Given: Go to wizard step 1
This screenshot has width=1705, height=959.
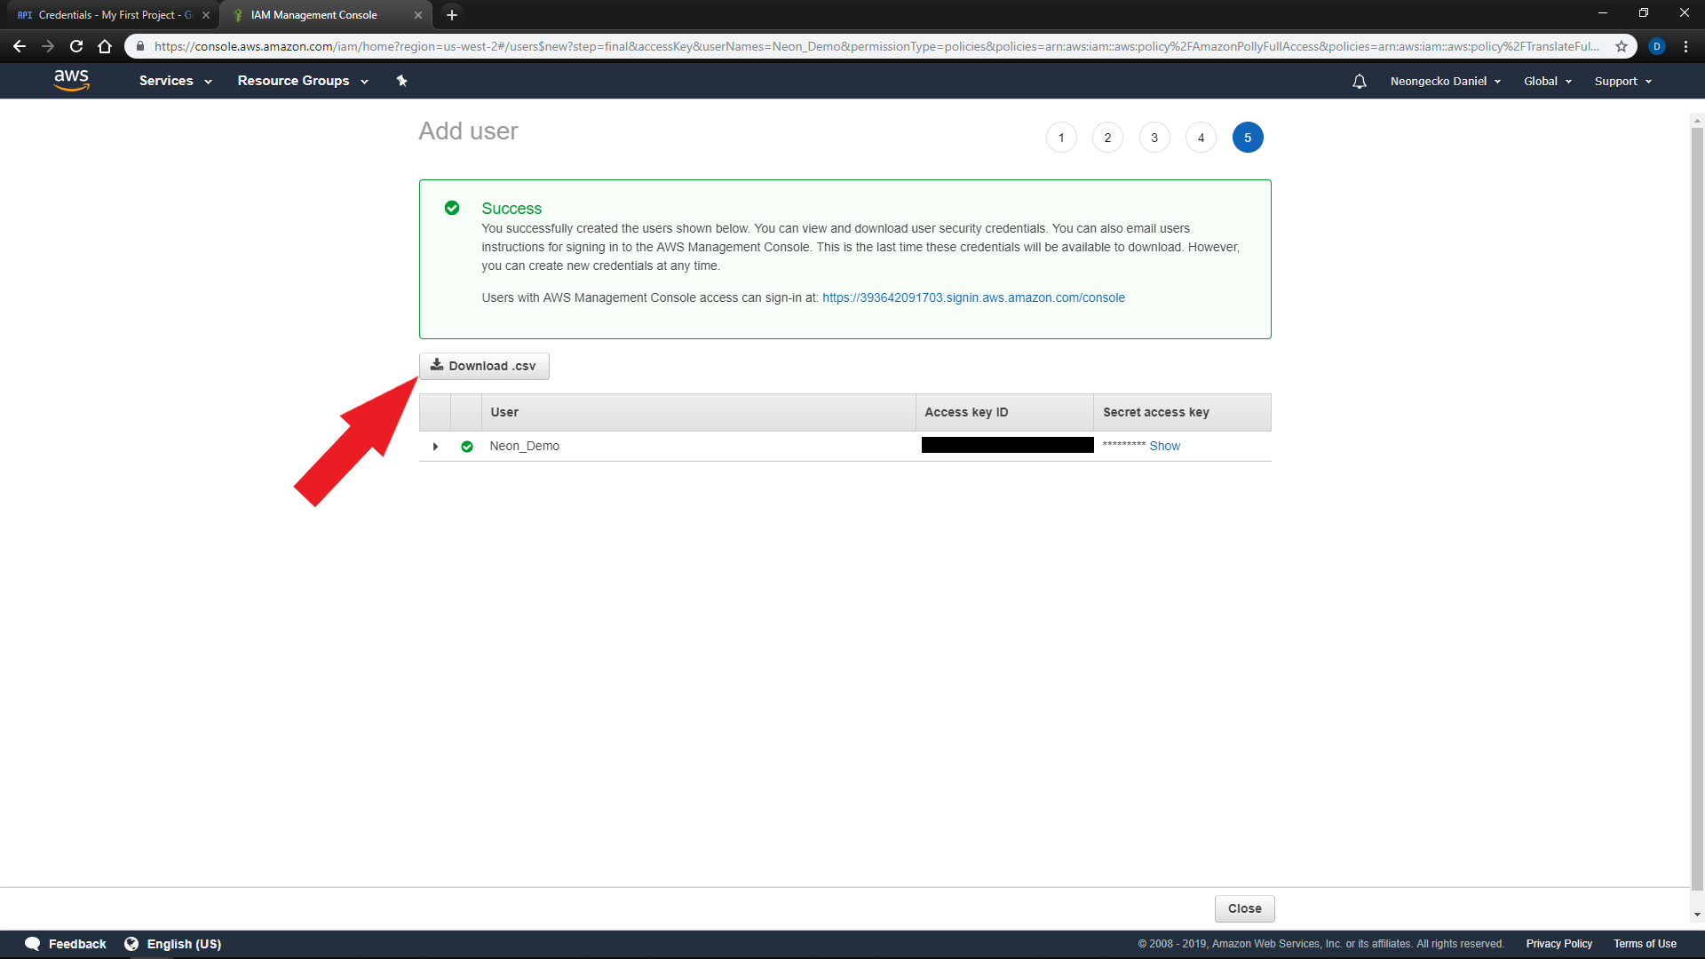Looking at the screenshot, I should [1061, 138].
